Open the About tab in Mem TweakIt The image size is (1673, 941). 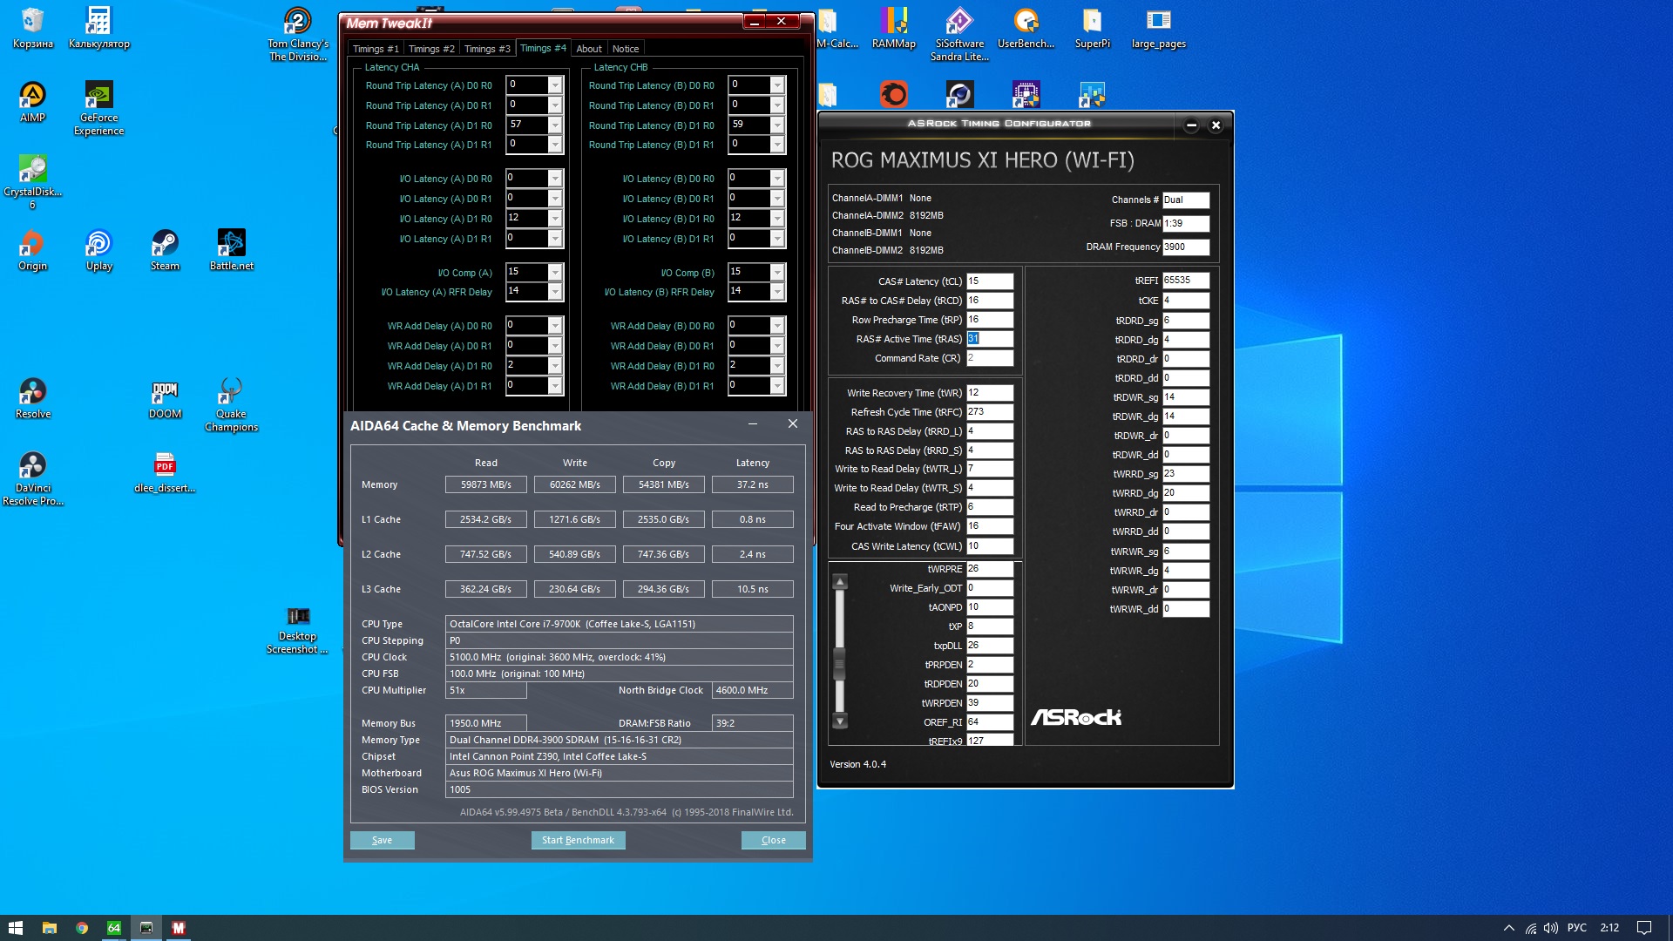point(588,49)
